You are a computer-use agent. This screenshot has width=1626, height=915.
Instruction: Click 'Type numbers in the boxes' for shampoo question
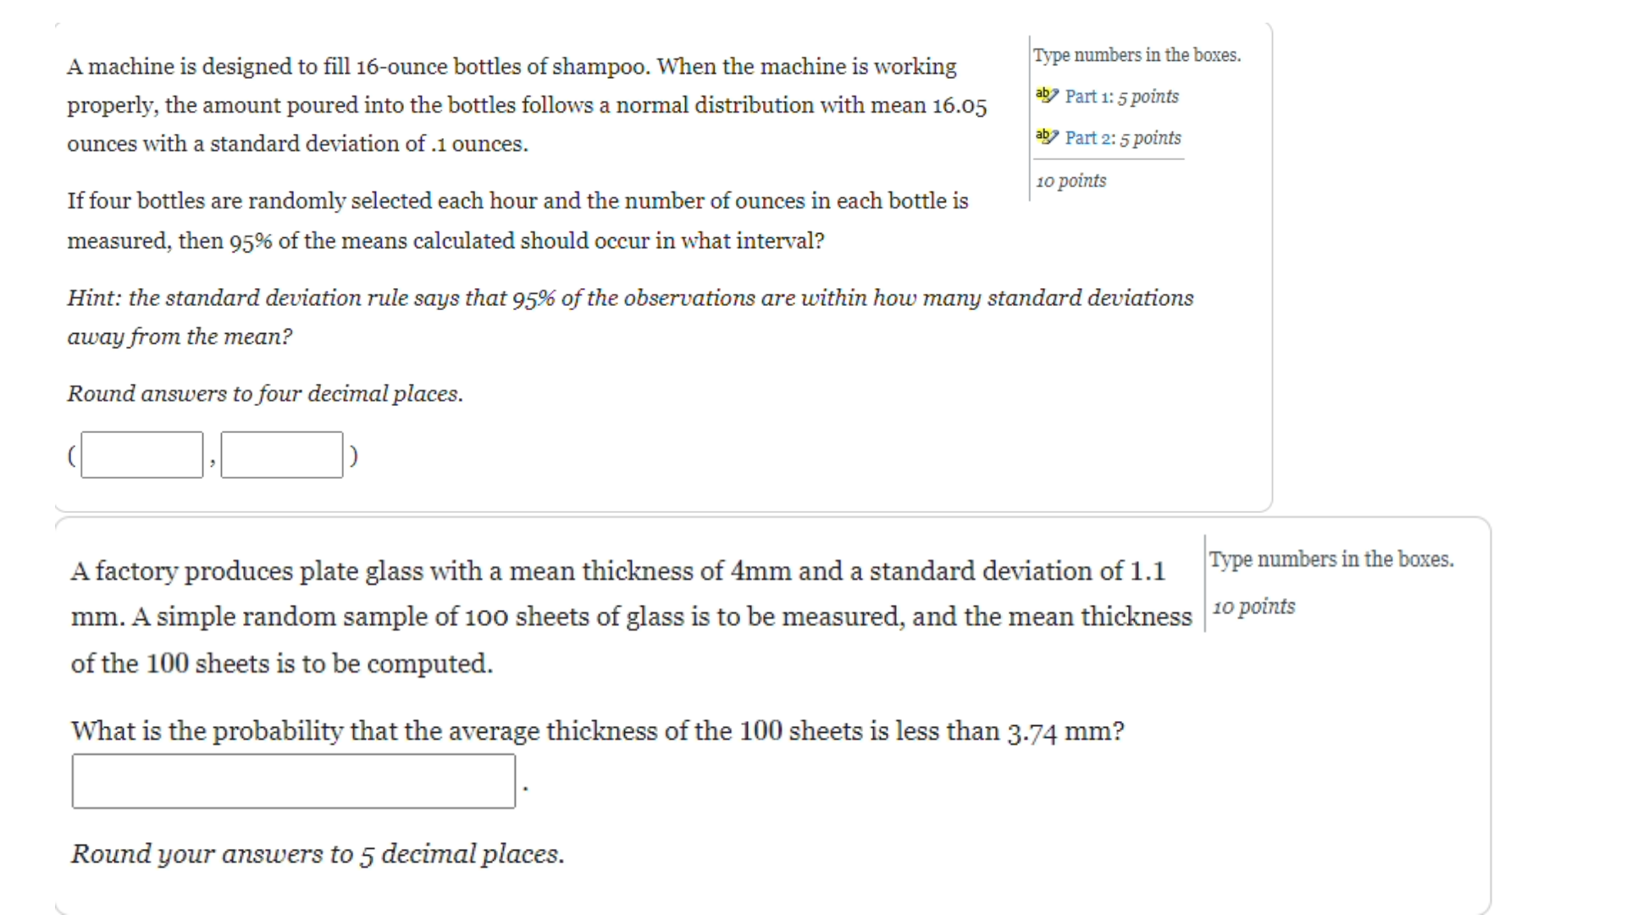(1137, 55)
